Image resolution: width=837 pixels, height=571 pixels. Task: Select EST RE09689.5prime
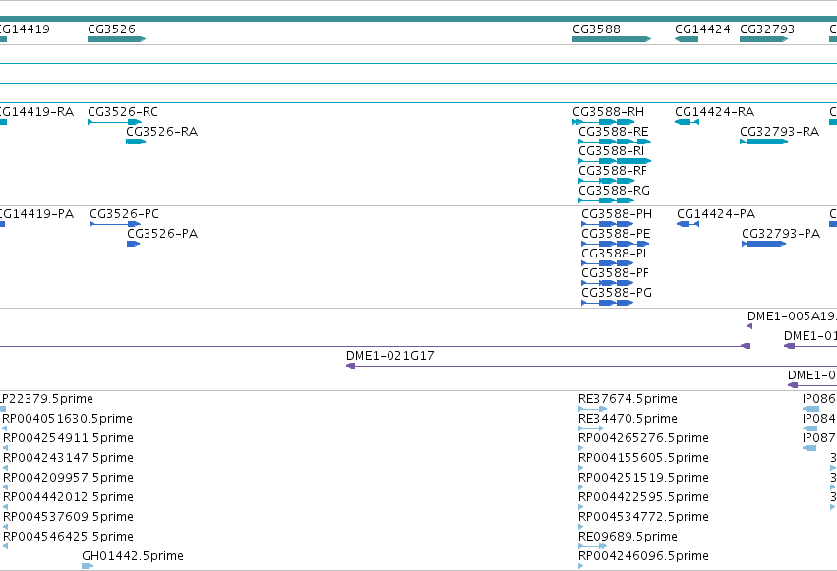point(592,546)
